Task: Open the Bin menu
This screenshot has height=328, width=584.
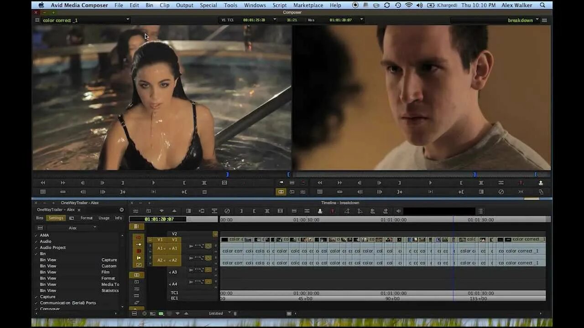Action: coord(149,5)
